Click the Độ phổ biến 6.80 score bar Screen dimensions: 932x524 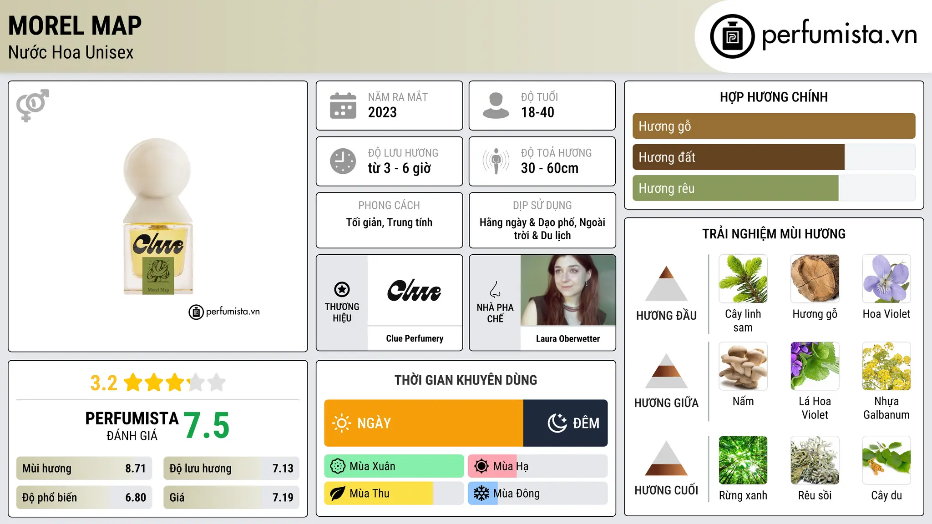(x=84, y=497)
